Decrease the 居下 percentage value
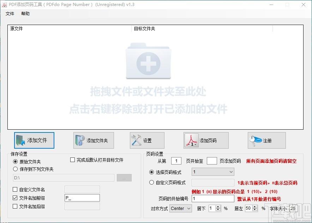This screenshot has width=312, height=223. [x=218, y=210]
